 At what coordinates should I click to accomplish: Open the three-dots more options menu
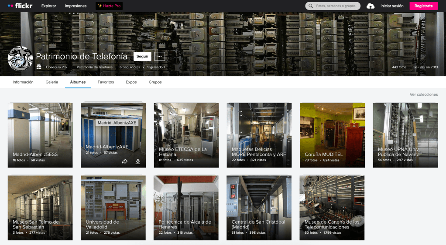tap(159, 56)
